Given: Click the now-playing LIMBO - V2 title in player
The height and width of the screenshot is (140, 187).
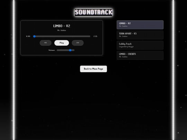Looking at the screenshot, I should (62, 26).
